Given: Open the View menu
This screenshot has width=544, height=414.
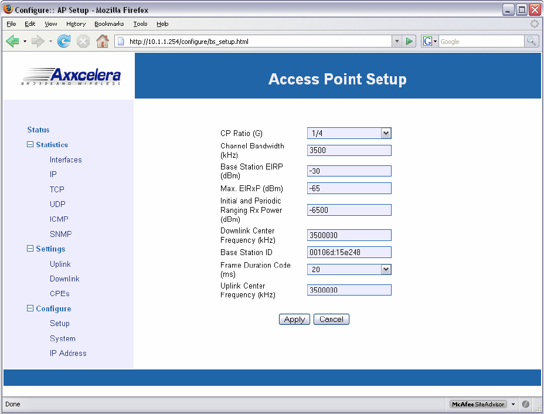Looking at the screenshot, I should point(50,23).
